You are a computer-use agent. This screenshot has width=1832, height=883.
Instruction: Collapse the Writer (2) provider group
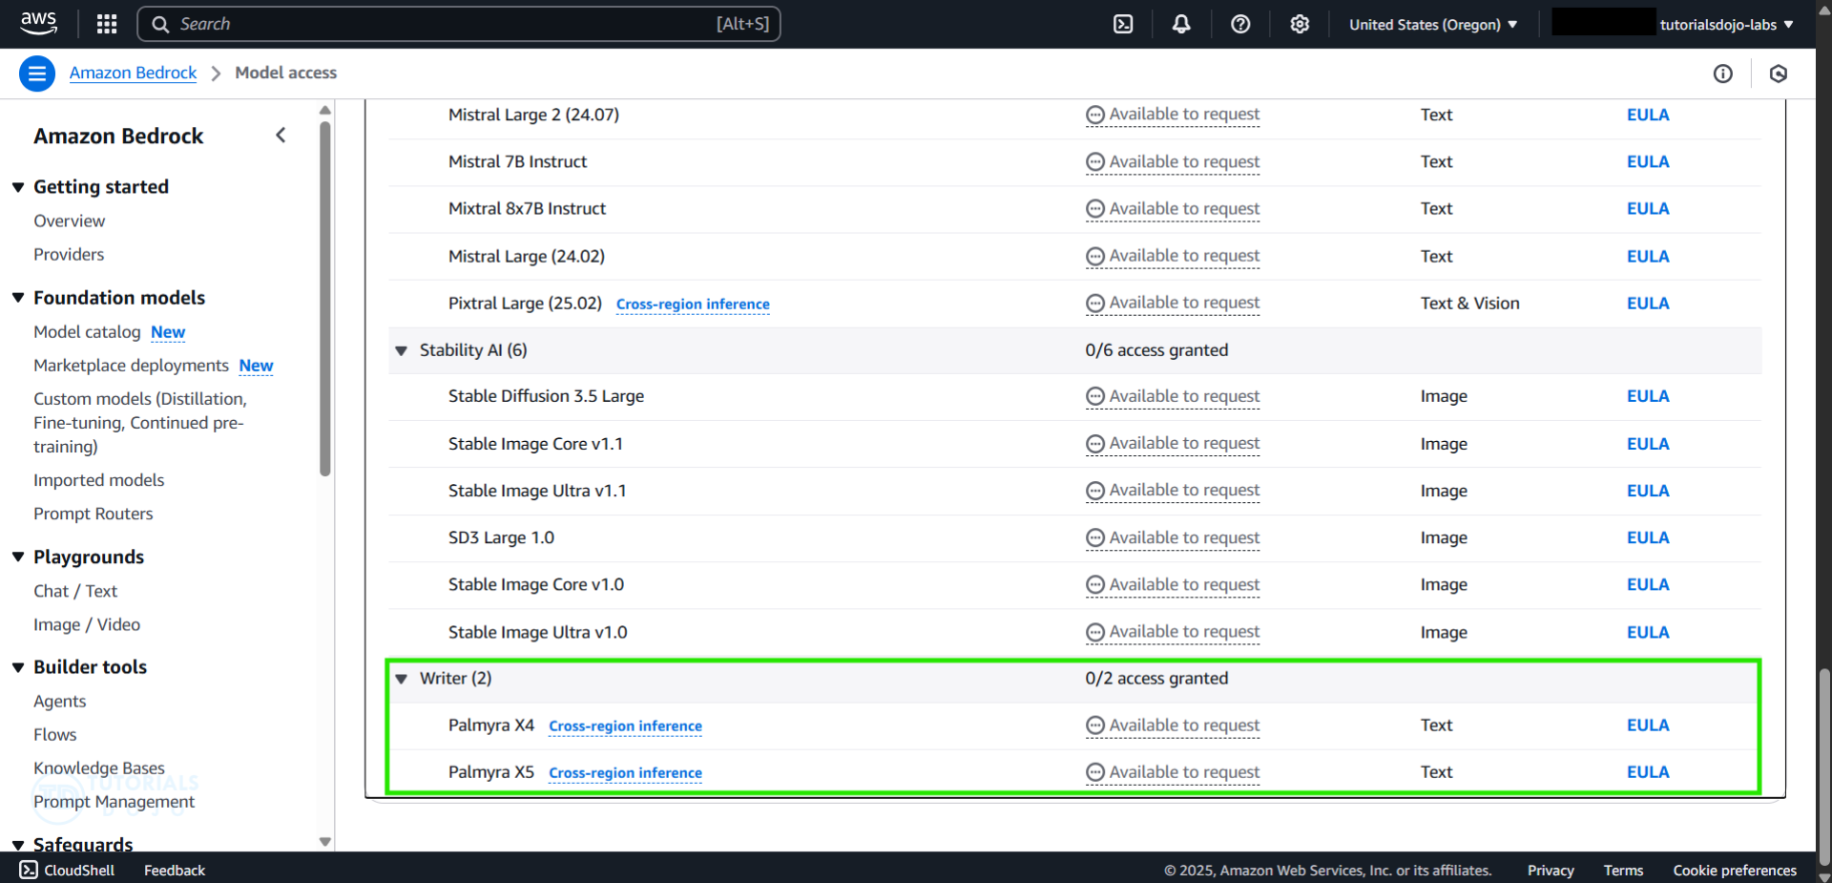click(x=402, y=679)
